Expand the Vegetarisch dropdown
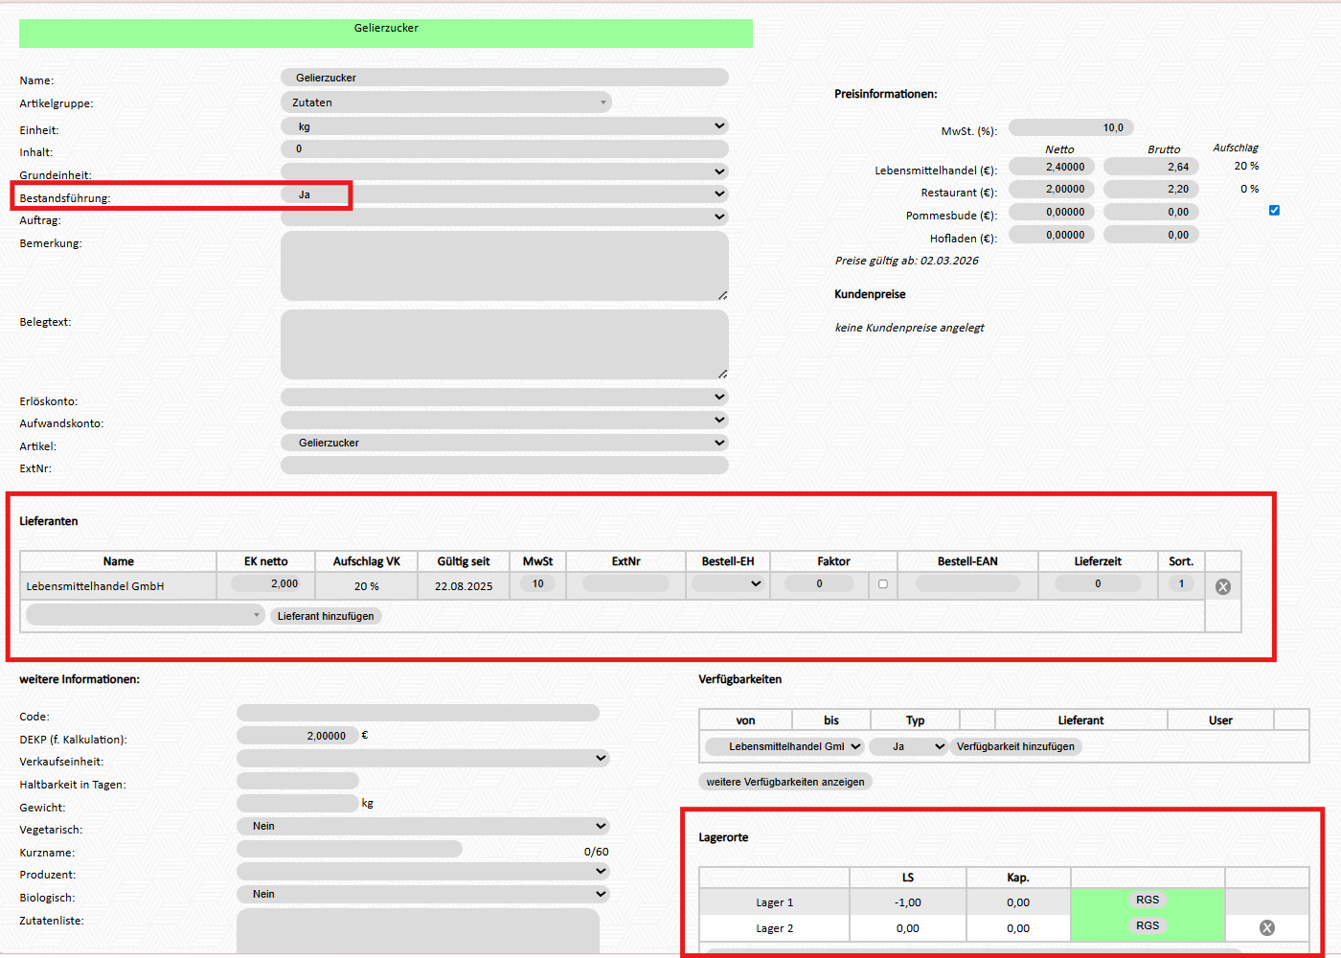The width and height of the screenshot is (1341, 958). tap(422, 826)
